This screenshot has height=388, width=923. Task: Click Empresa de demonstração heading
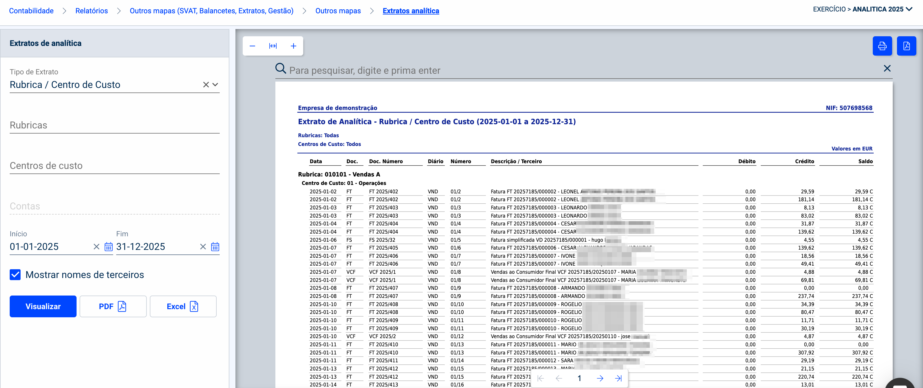click(x=337, y=108)
